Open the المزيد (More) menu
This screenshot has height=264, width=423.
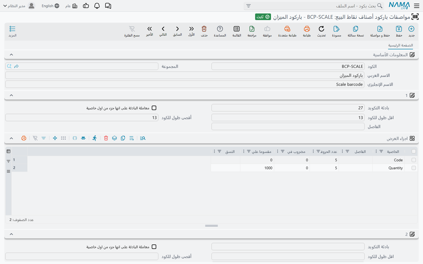12,31
